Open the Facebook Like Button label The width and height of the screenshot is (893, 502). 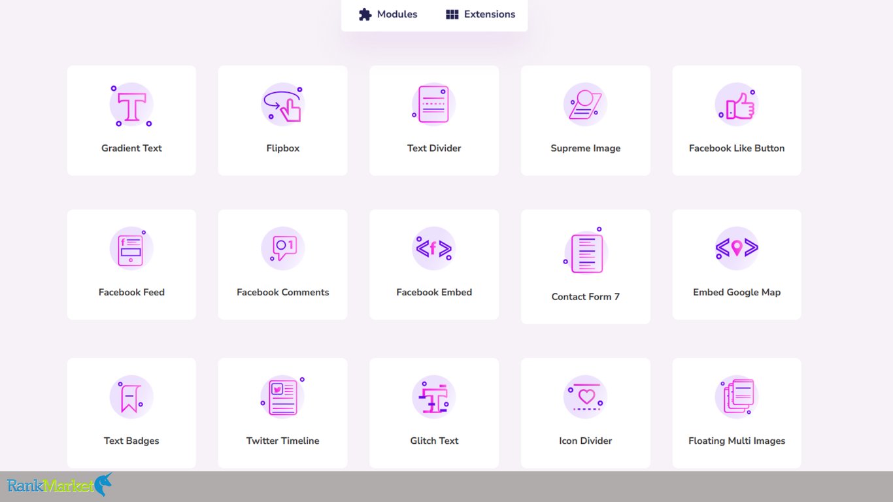[737, 148]
